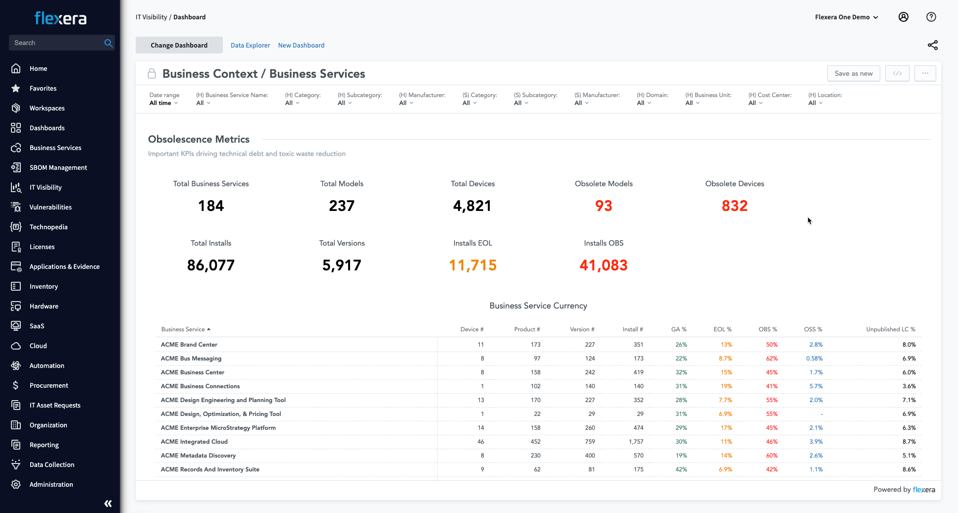Viewport: 958px width, 513px height.
Task: Click the Save as new button
Action: (853, 73)
